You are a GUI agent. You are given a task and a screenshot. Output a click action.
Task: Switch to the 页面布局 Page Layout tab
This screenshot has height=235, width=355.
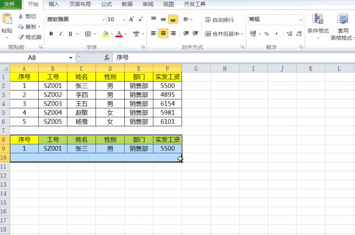point(80,4)
